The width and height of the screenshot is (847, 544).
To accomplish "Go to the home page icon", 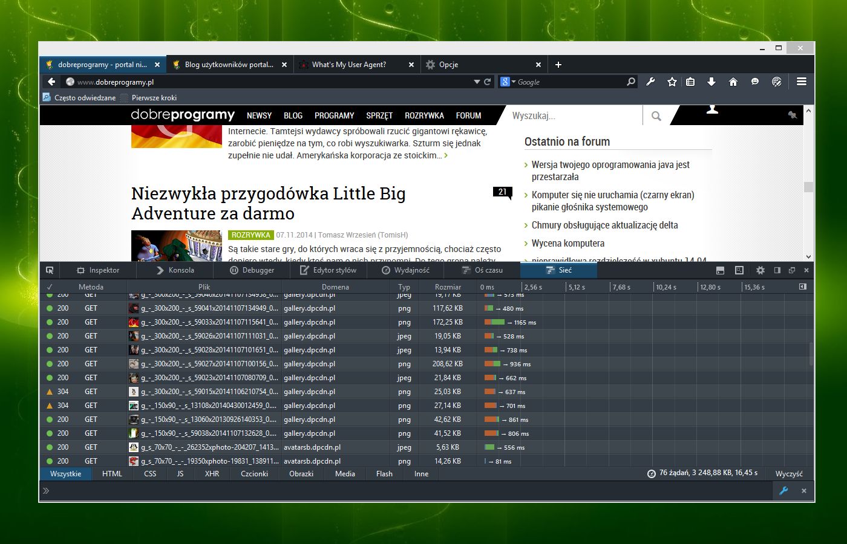I will click(x=733, y=82).
